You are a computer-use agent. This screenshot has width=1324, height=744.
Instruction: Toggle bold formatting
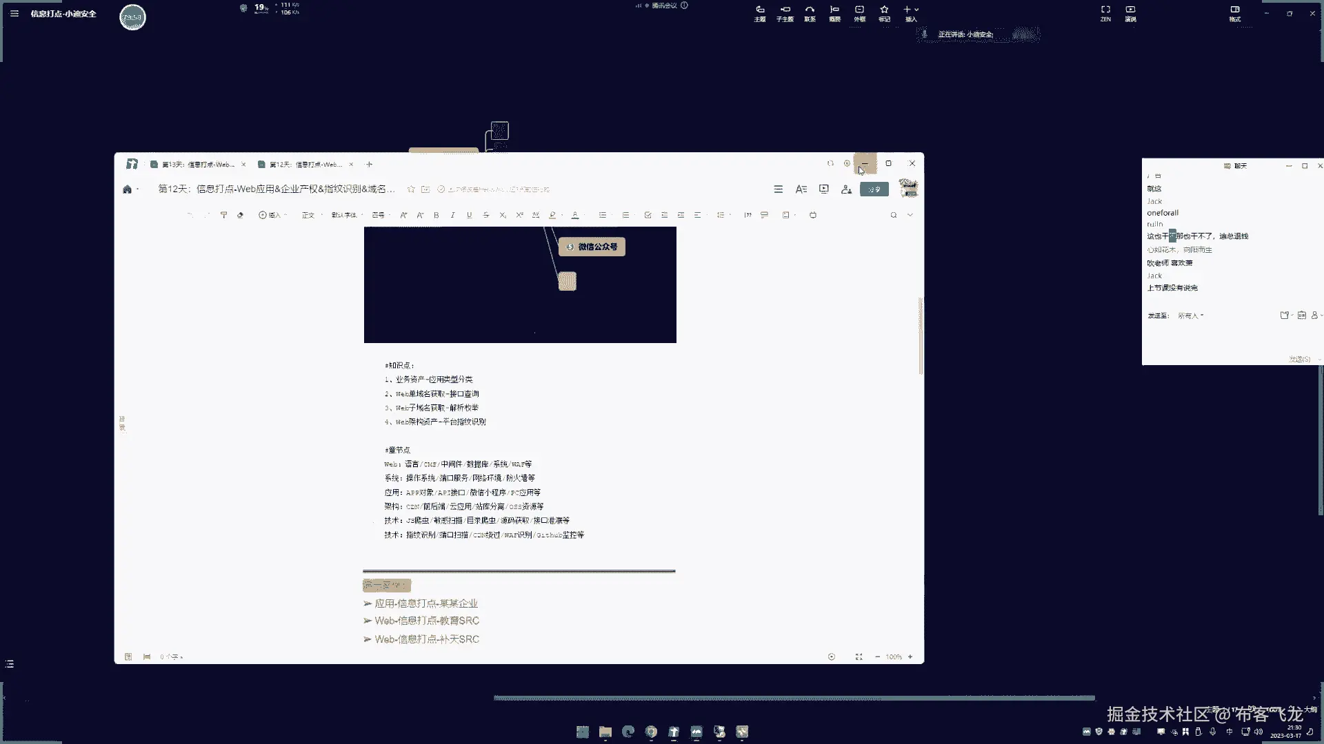[x=437, y=215]
